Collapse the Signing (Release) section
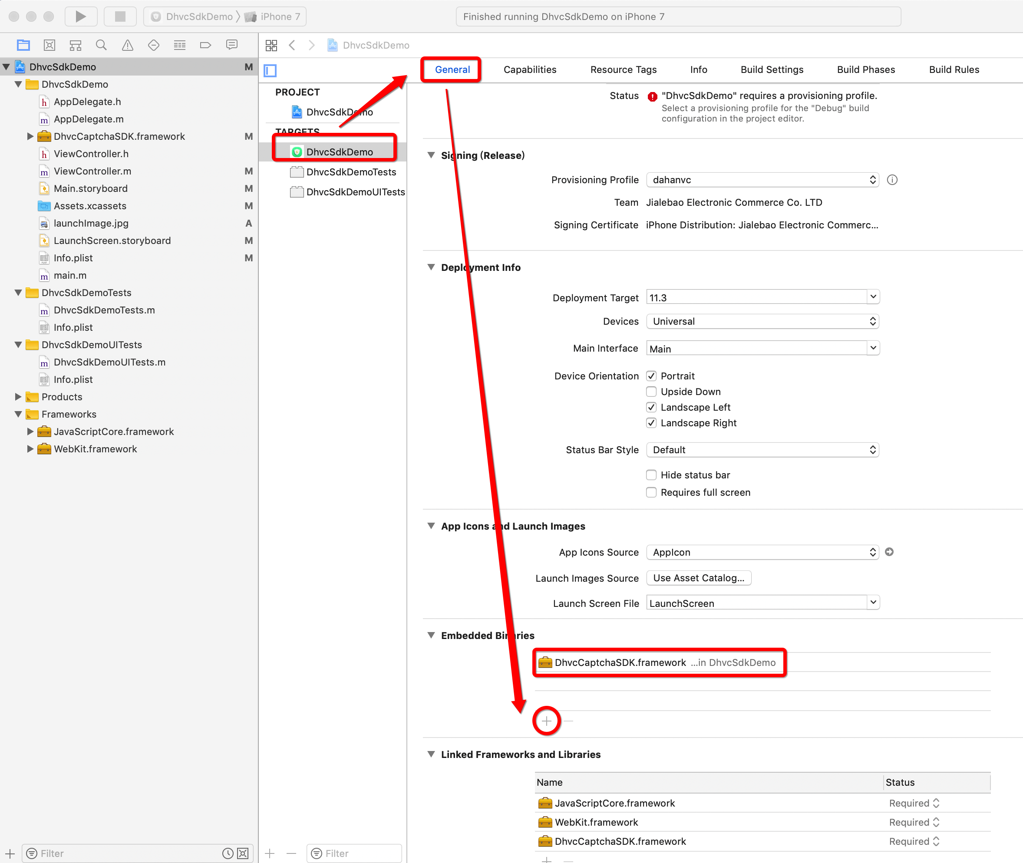 [x=431, y=155]
